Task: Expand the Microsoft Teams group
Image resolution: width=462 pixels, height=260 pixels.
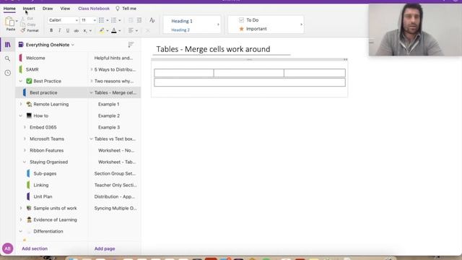Action: [x=25, y=139]
